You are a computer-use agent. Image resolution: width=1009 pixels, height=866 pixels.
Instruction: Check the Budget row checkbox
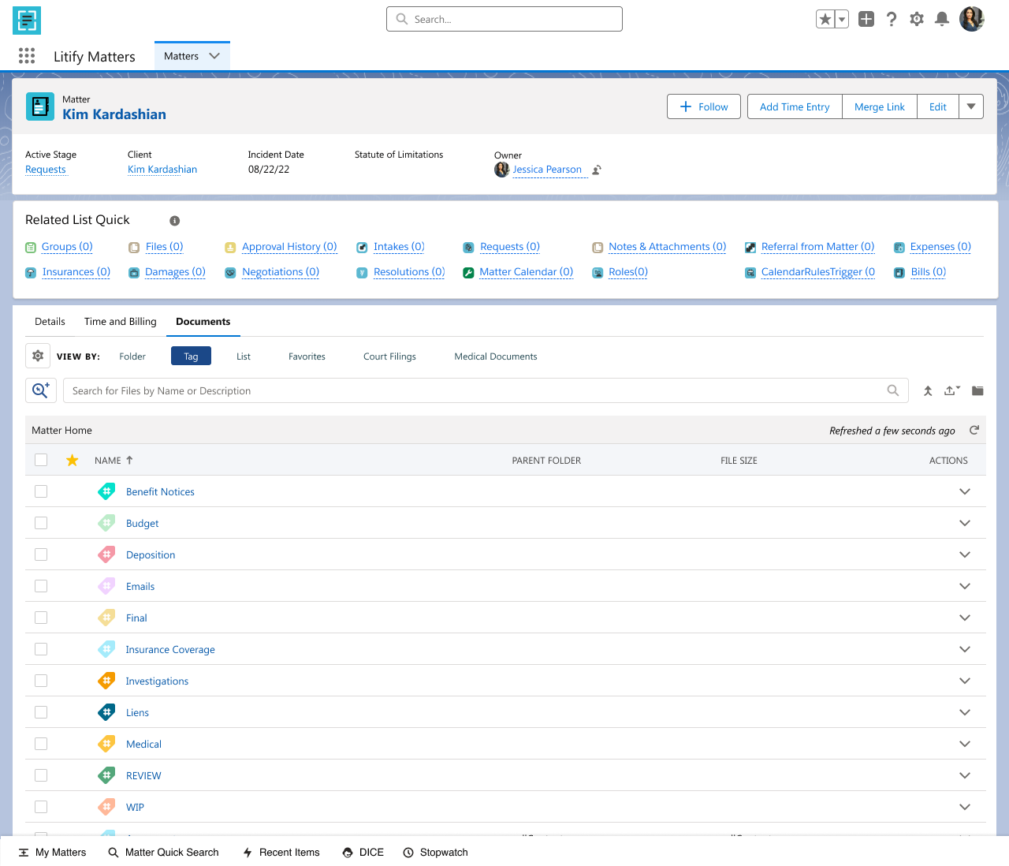pyautogui.click(x=41, y=523)
